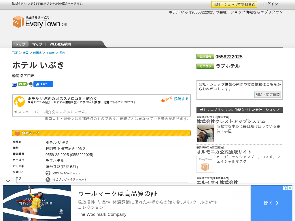Image resolution: width=295 pixels, height=221 pixels.
Task: Click The Woolmark Company text
Action: click(102, 214)
